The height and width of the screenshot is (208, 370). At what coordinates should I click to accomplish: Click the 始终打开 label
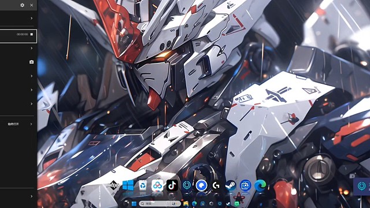pos(13,124)
